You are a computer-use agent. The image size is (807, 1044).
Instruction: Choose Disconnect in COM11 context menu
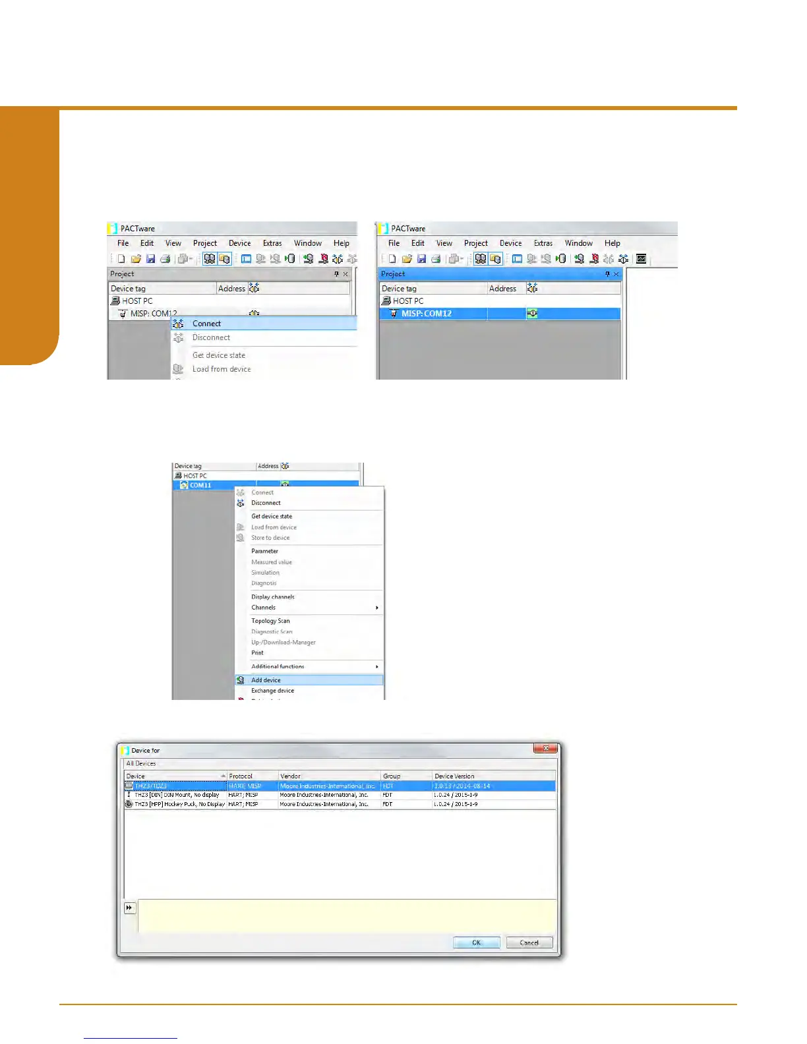(x=309, y=503)
